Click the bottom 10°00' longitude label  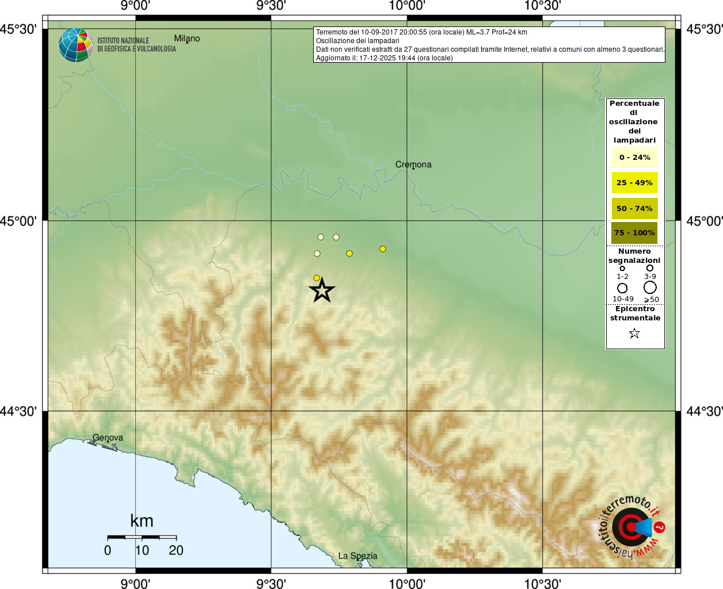[x=407, y=584]
